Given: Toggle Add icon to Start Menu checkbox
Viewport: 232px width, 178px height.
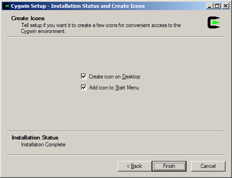Looking at the screenshot, I should (x=84, y=88).
